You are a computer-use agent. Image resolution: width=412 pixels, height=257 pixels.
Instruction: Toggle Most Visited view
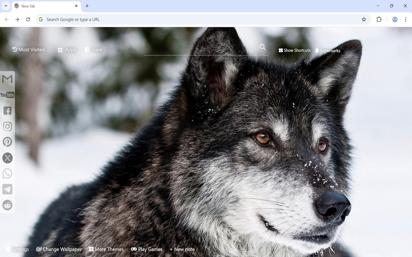(x=28, y=49)
